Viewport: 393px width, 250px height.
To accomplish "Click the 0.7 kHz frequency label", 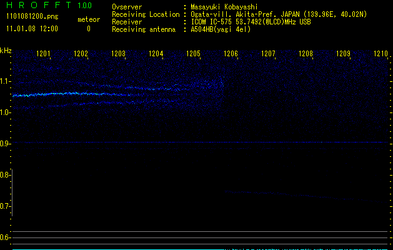I will [x=5, y=206].
